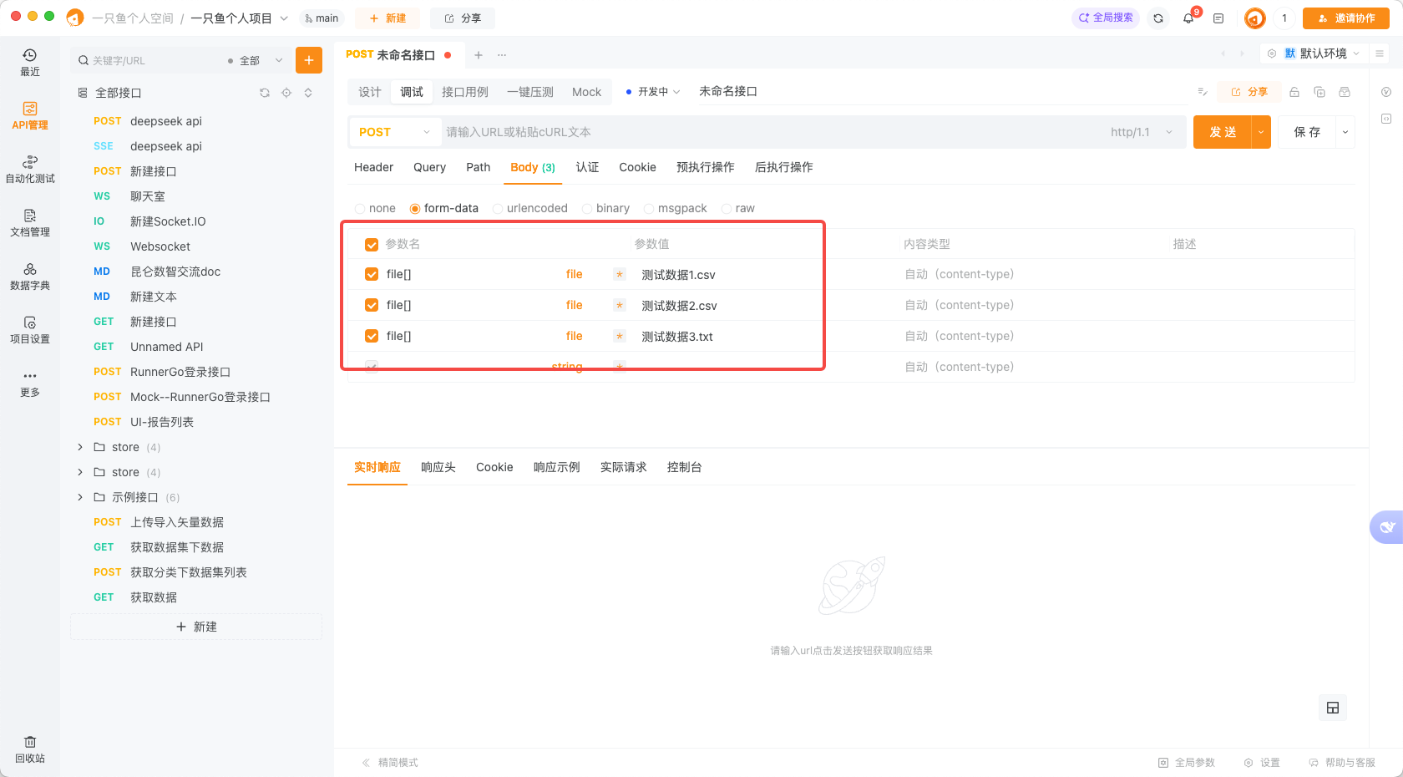
Task: Open 回收站 recycle bin icon
Action: (30, 749)
